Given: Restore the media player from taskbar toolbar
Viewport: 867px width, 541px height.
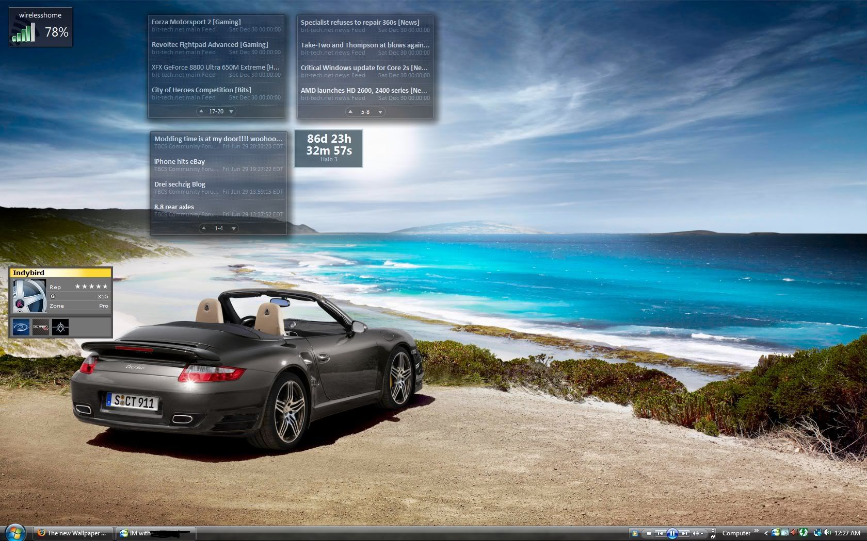Looking at the screenshot, I should 713,536.
